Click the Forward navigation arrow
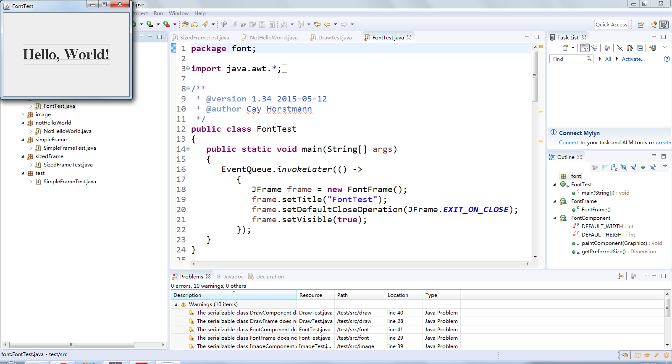The width and height of the screenshot is (672, 364). click(x=344, y=24)
